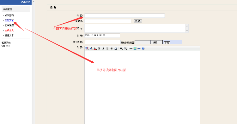Toggle italic formatting in the content editor
237x124 pixels.
coord(103,48)
